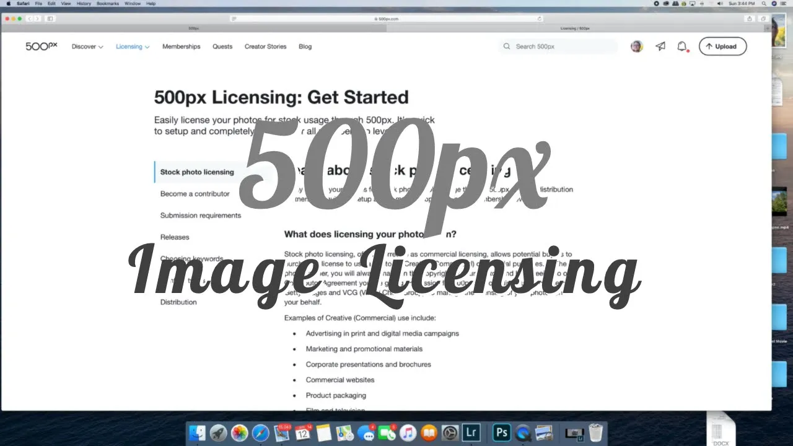Viewport: 793px width, 446px height.
Task: Click 'Corporate presentations and brochures' text
Action: (368, 364)
